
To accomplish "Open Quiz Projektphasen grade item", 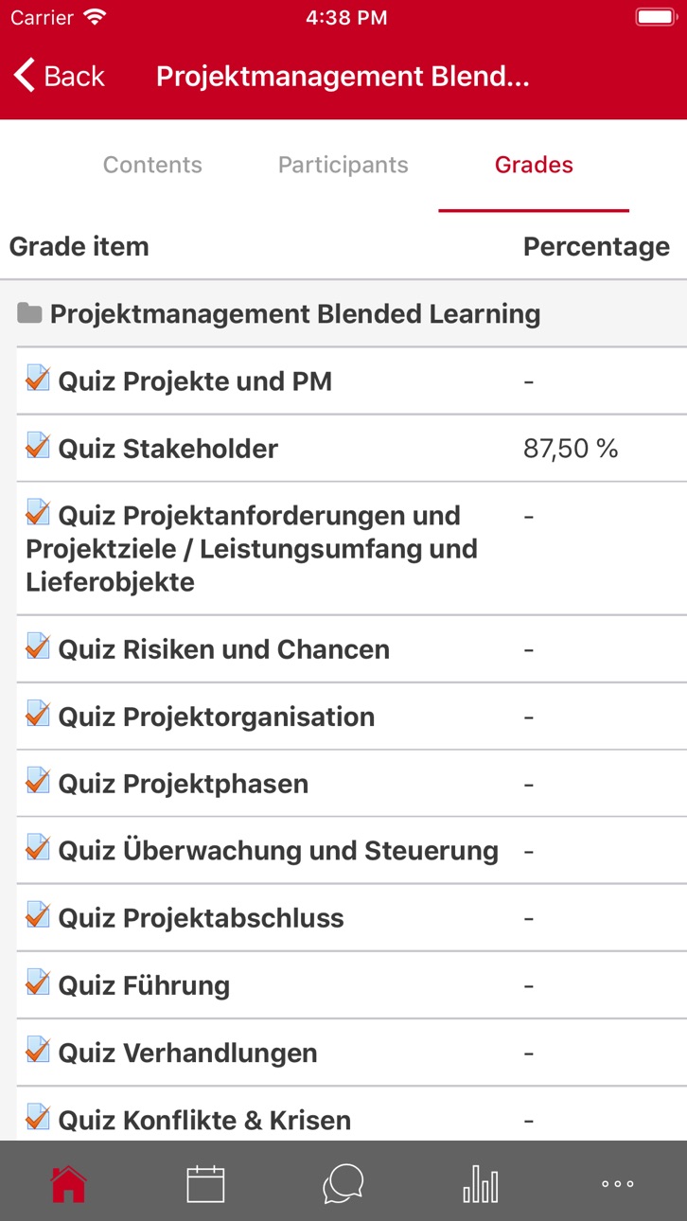I will (351, 784).
